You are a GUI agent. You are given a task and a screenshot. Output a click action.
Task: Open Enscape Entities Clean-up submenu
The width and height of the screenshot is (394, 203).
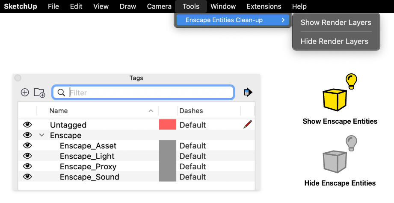232,20
